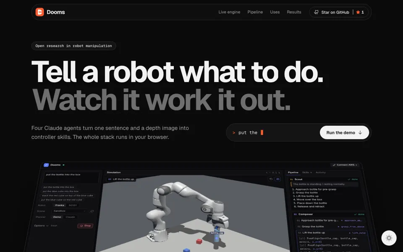Switch to the Skills tab

point(307,173)
